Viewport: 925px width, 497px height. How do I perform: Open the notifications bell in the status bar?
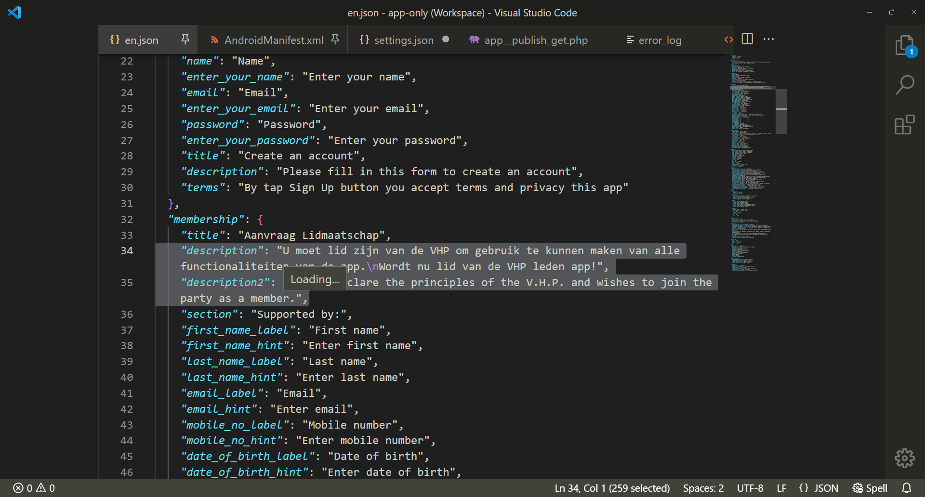[x=907, y=488]
